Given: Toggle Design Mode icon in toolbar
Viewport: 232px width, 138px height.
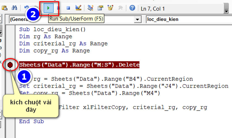Looking at the screenshot, I should tap(78, 8).
